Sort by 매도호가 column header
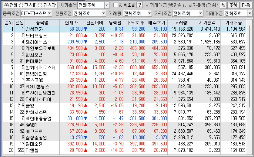 [x=135, y=23]
